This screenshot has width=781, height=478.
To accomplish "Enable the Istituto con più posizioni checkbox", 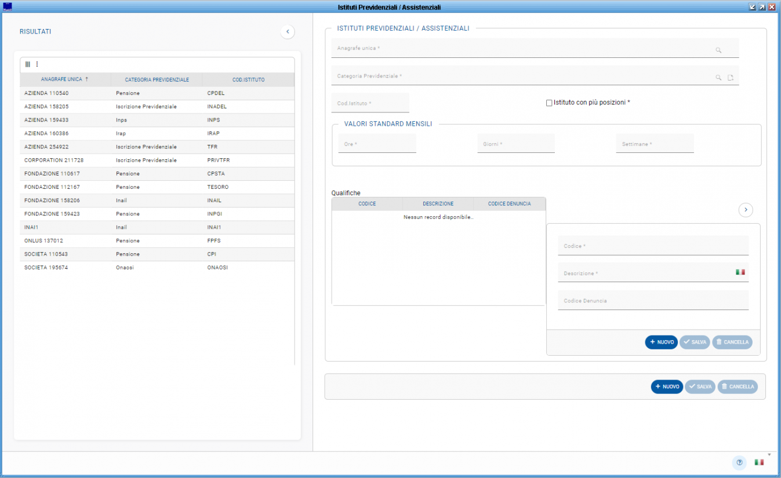I will [x=549, y=103].
